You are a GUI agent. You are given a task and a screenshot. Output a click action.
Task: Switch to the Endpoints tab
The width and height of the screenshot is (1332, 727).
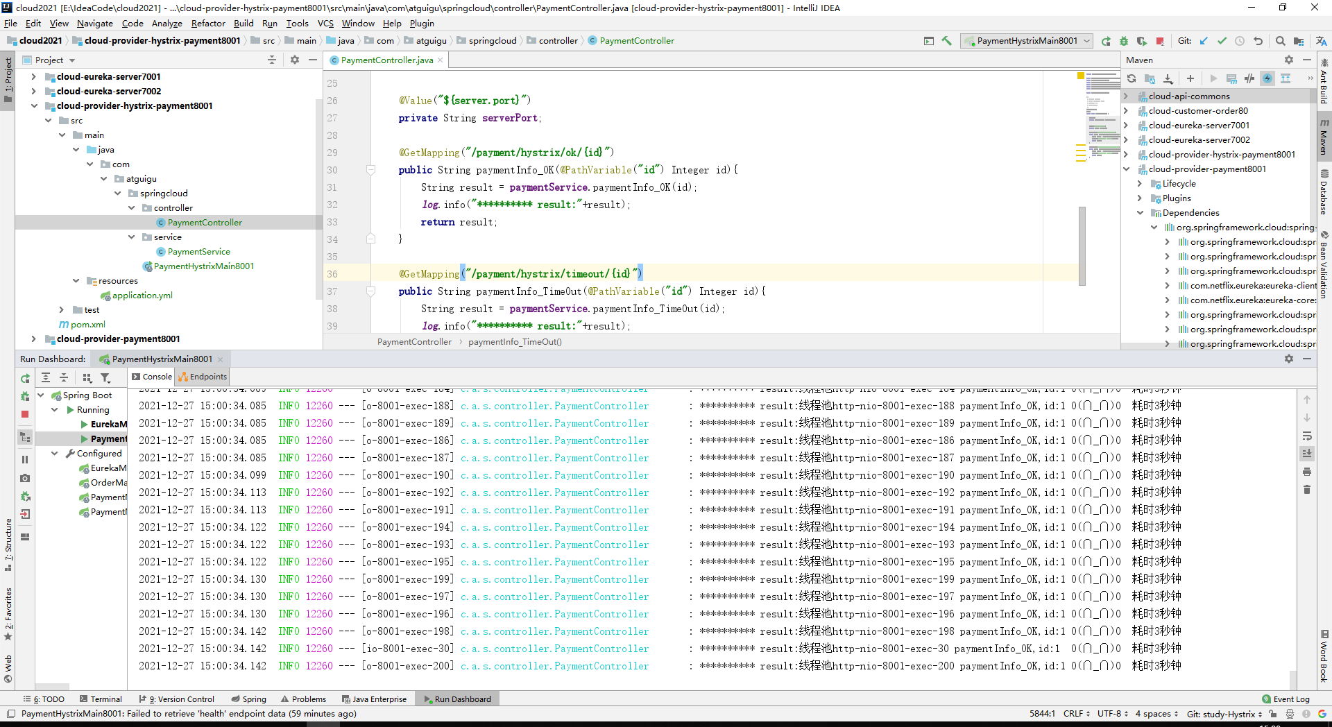coord(203,377)
